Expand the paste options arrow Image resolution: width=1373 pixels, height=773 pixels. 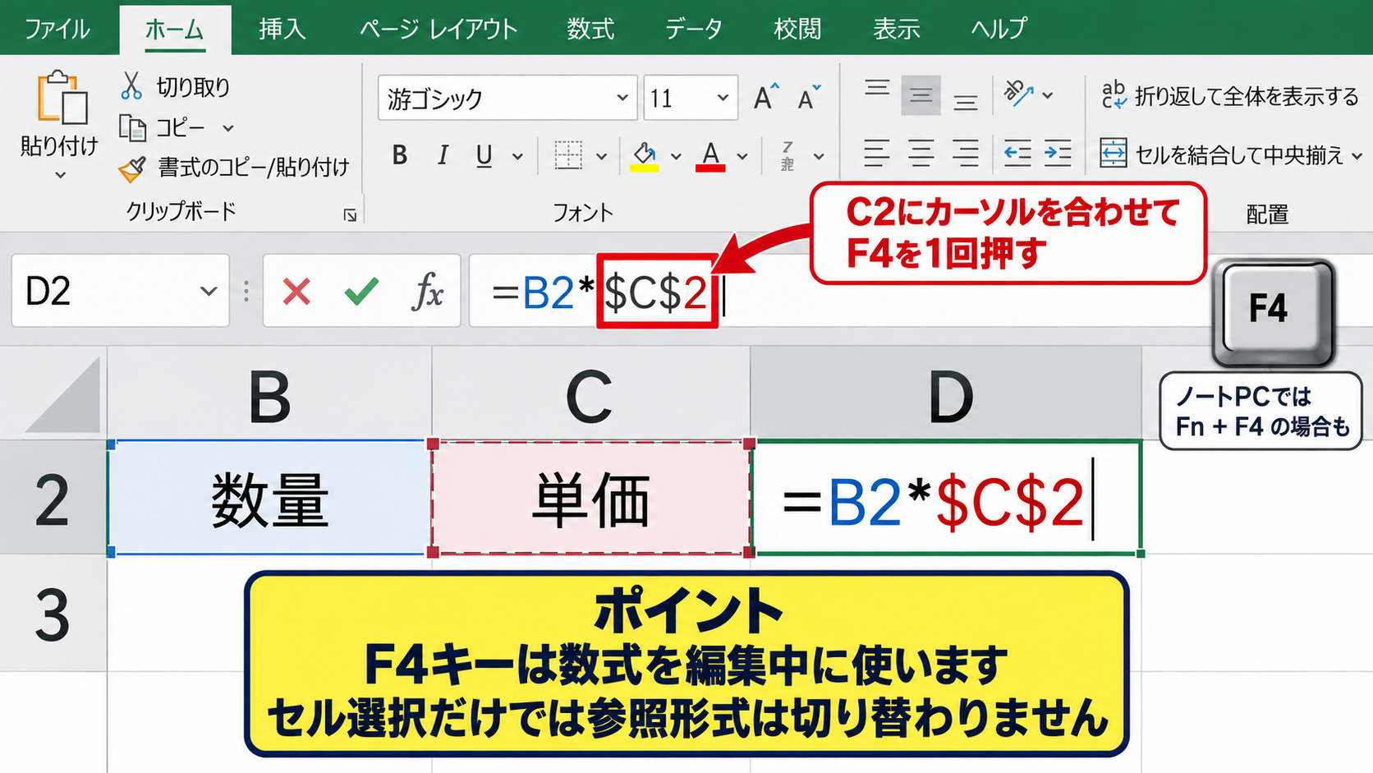click(60, 175)
